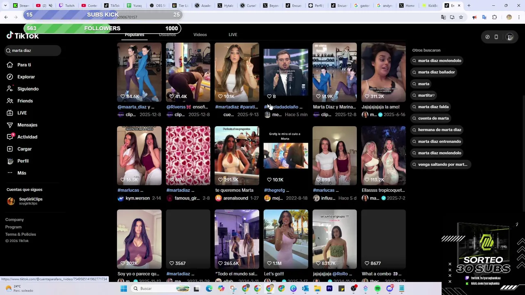This screenshot has height=295, width=525.
Task: Launch Microsoft Edge from the taskbar
Action: pos(209,288)
